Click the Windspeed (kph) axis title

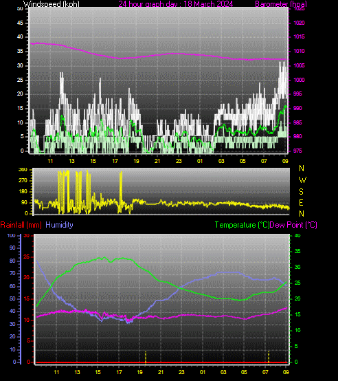pyautogui.click(x=52, y=4)
